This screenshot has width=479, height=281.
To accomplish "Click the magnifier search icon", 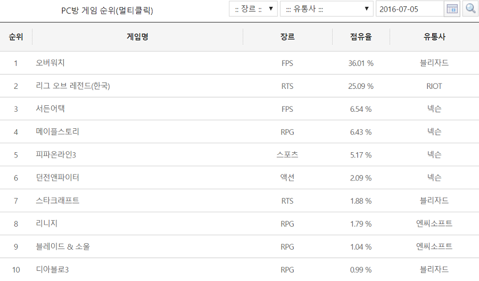I will (470, 9).
